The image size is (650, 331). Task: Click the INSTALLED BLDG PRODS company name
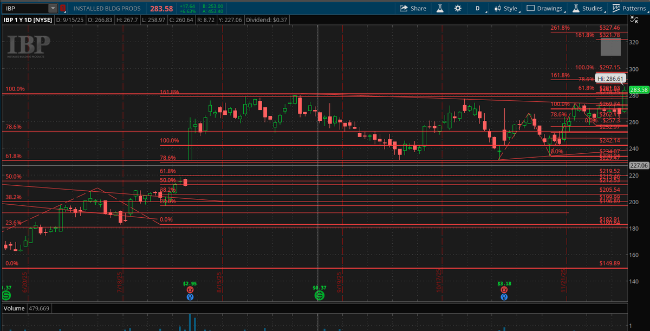pyautogui.click(x=107, y=9)
